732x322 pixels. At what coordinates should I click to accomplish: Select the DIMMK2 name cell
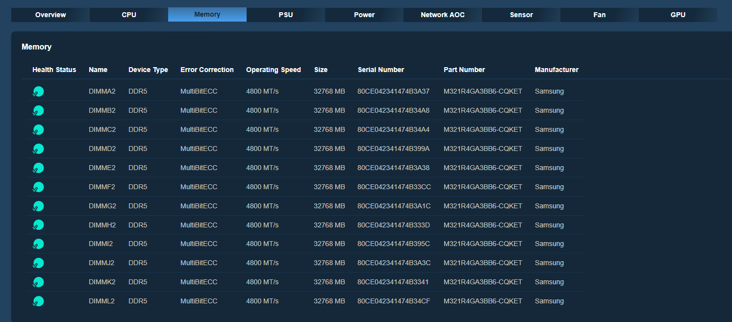tap(102, 282)
